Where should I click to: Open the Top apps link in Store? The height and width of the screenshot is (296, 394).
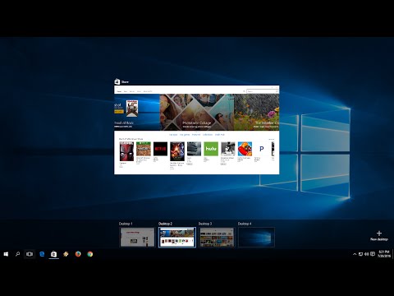point(173,135)
